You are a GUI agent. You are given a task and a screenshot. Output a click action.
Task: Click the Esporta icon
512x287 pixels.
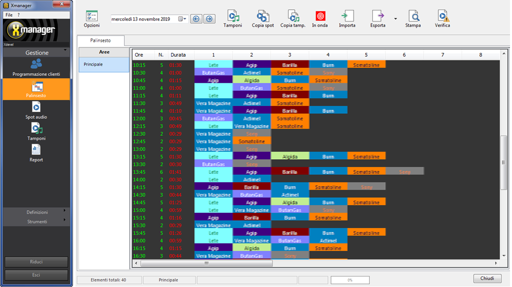(378, 19)
